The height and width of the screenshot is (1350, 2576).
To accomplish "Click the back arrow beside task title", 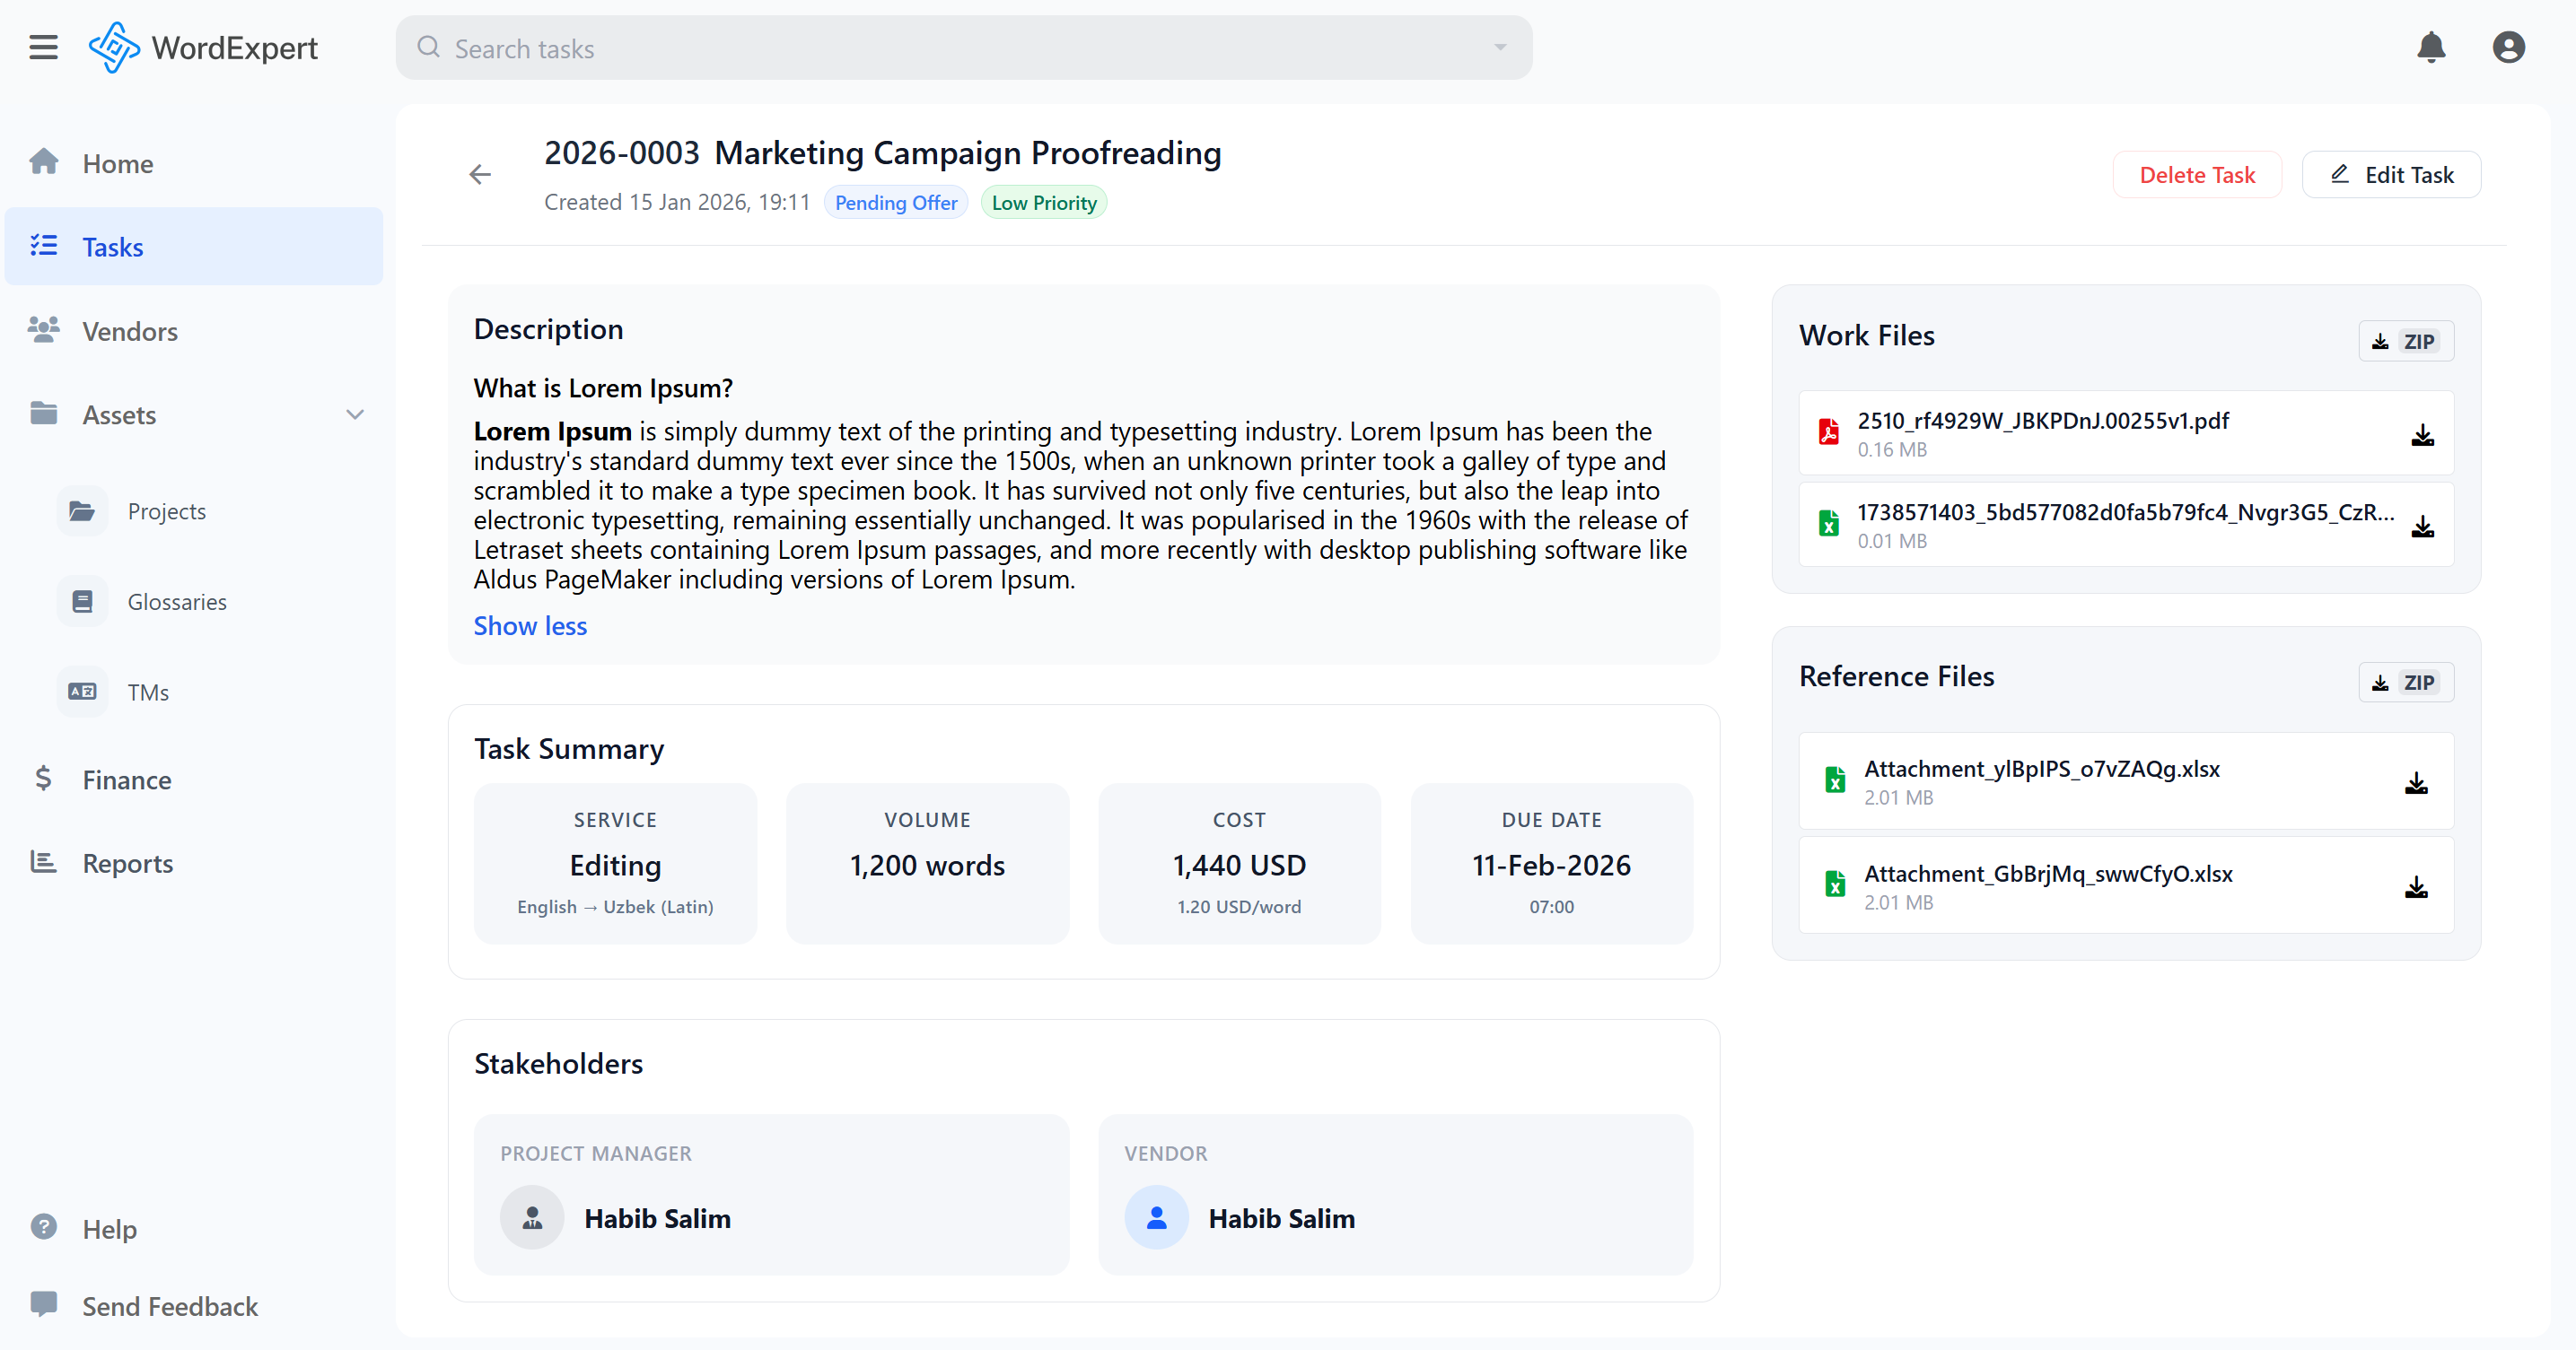I will [480, 175].
